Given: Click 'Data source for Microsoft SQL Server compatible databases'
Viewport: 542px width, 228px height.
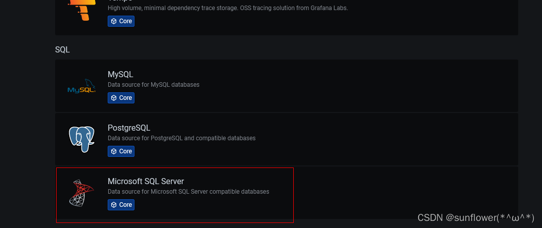Looking at the screenshot, I should point(189,192).
